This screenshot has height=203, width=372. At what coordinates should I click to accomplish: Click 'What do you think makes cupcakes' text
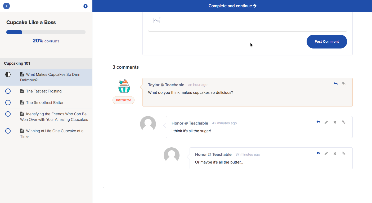click(190, 92)
